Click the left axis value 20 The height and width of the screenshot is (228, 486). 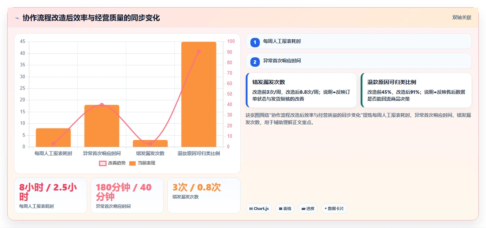click(x=22, y=100)
